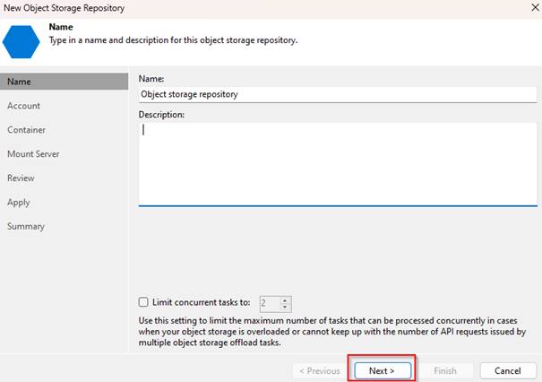Cancel the repository wizard

click(508, 371)
